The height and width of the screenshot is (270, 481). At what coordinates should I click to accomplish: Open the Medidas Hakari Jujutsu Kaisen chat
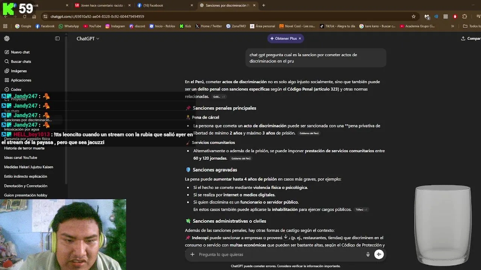[29, 167]
